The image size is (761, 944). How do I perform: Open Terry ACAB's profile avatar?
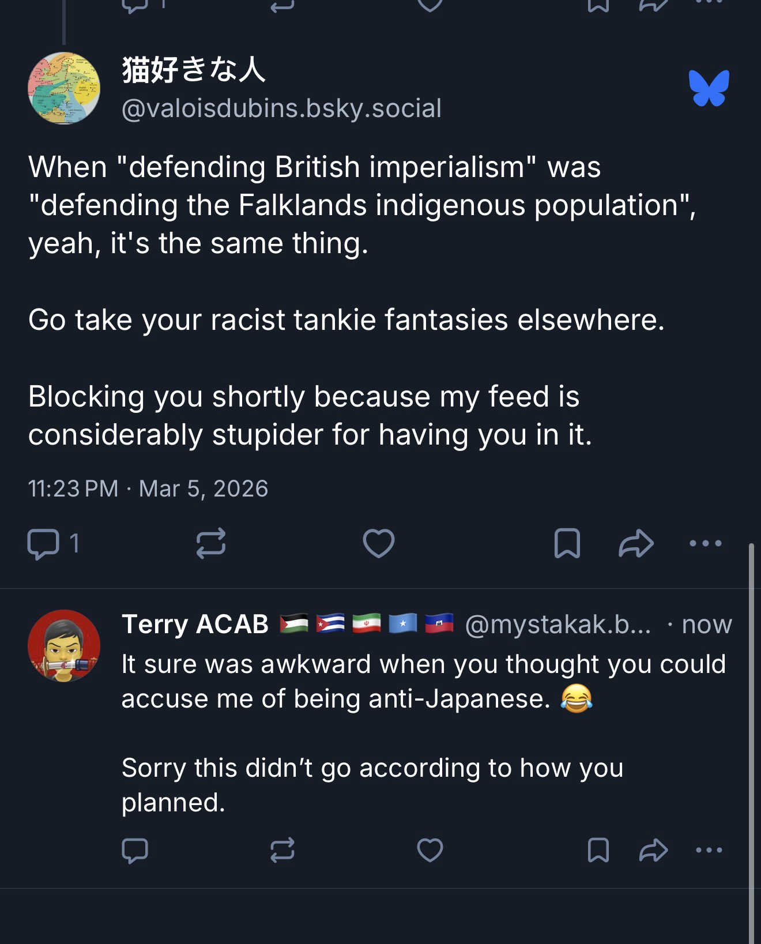pyautogui.click(x=64, y=645)
